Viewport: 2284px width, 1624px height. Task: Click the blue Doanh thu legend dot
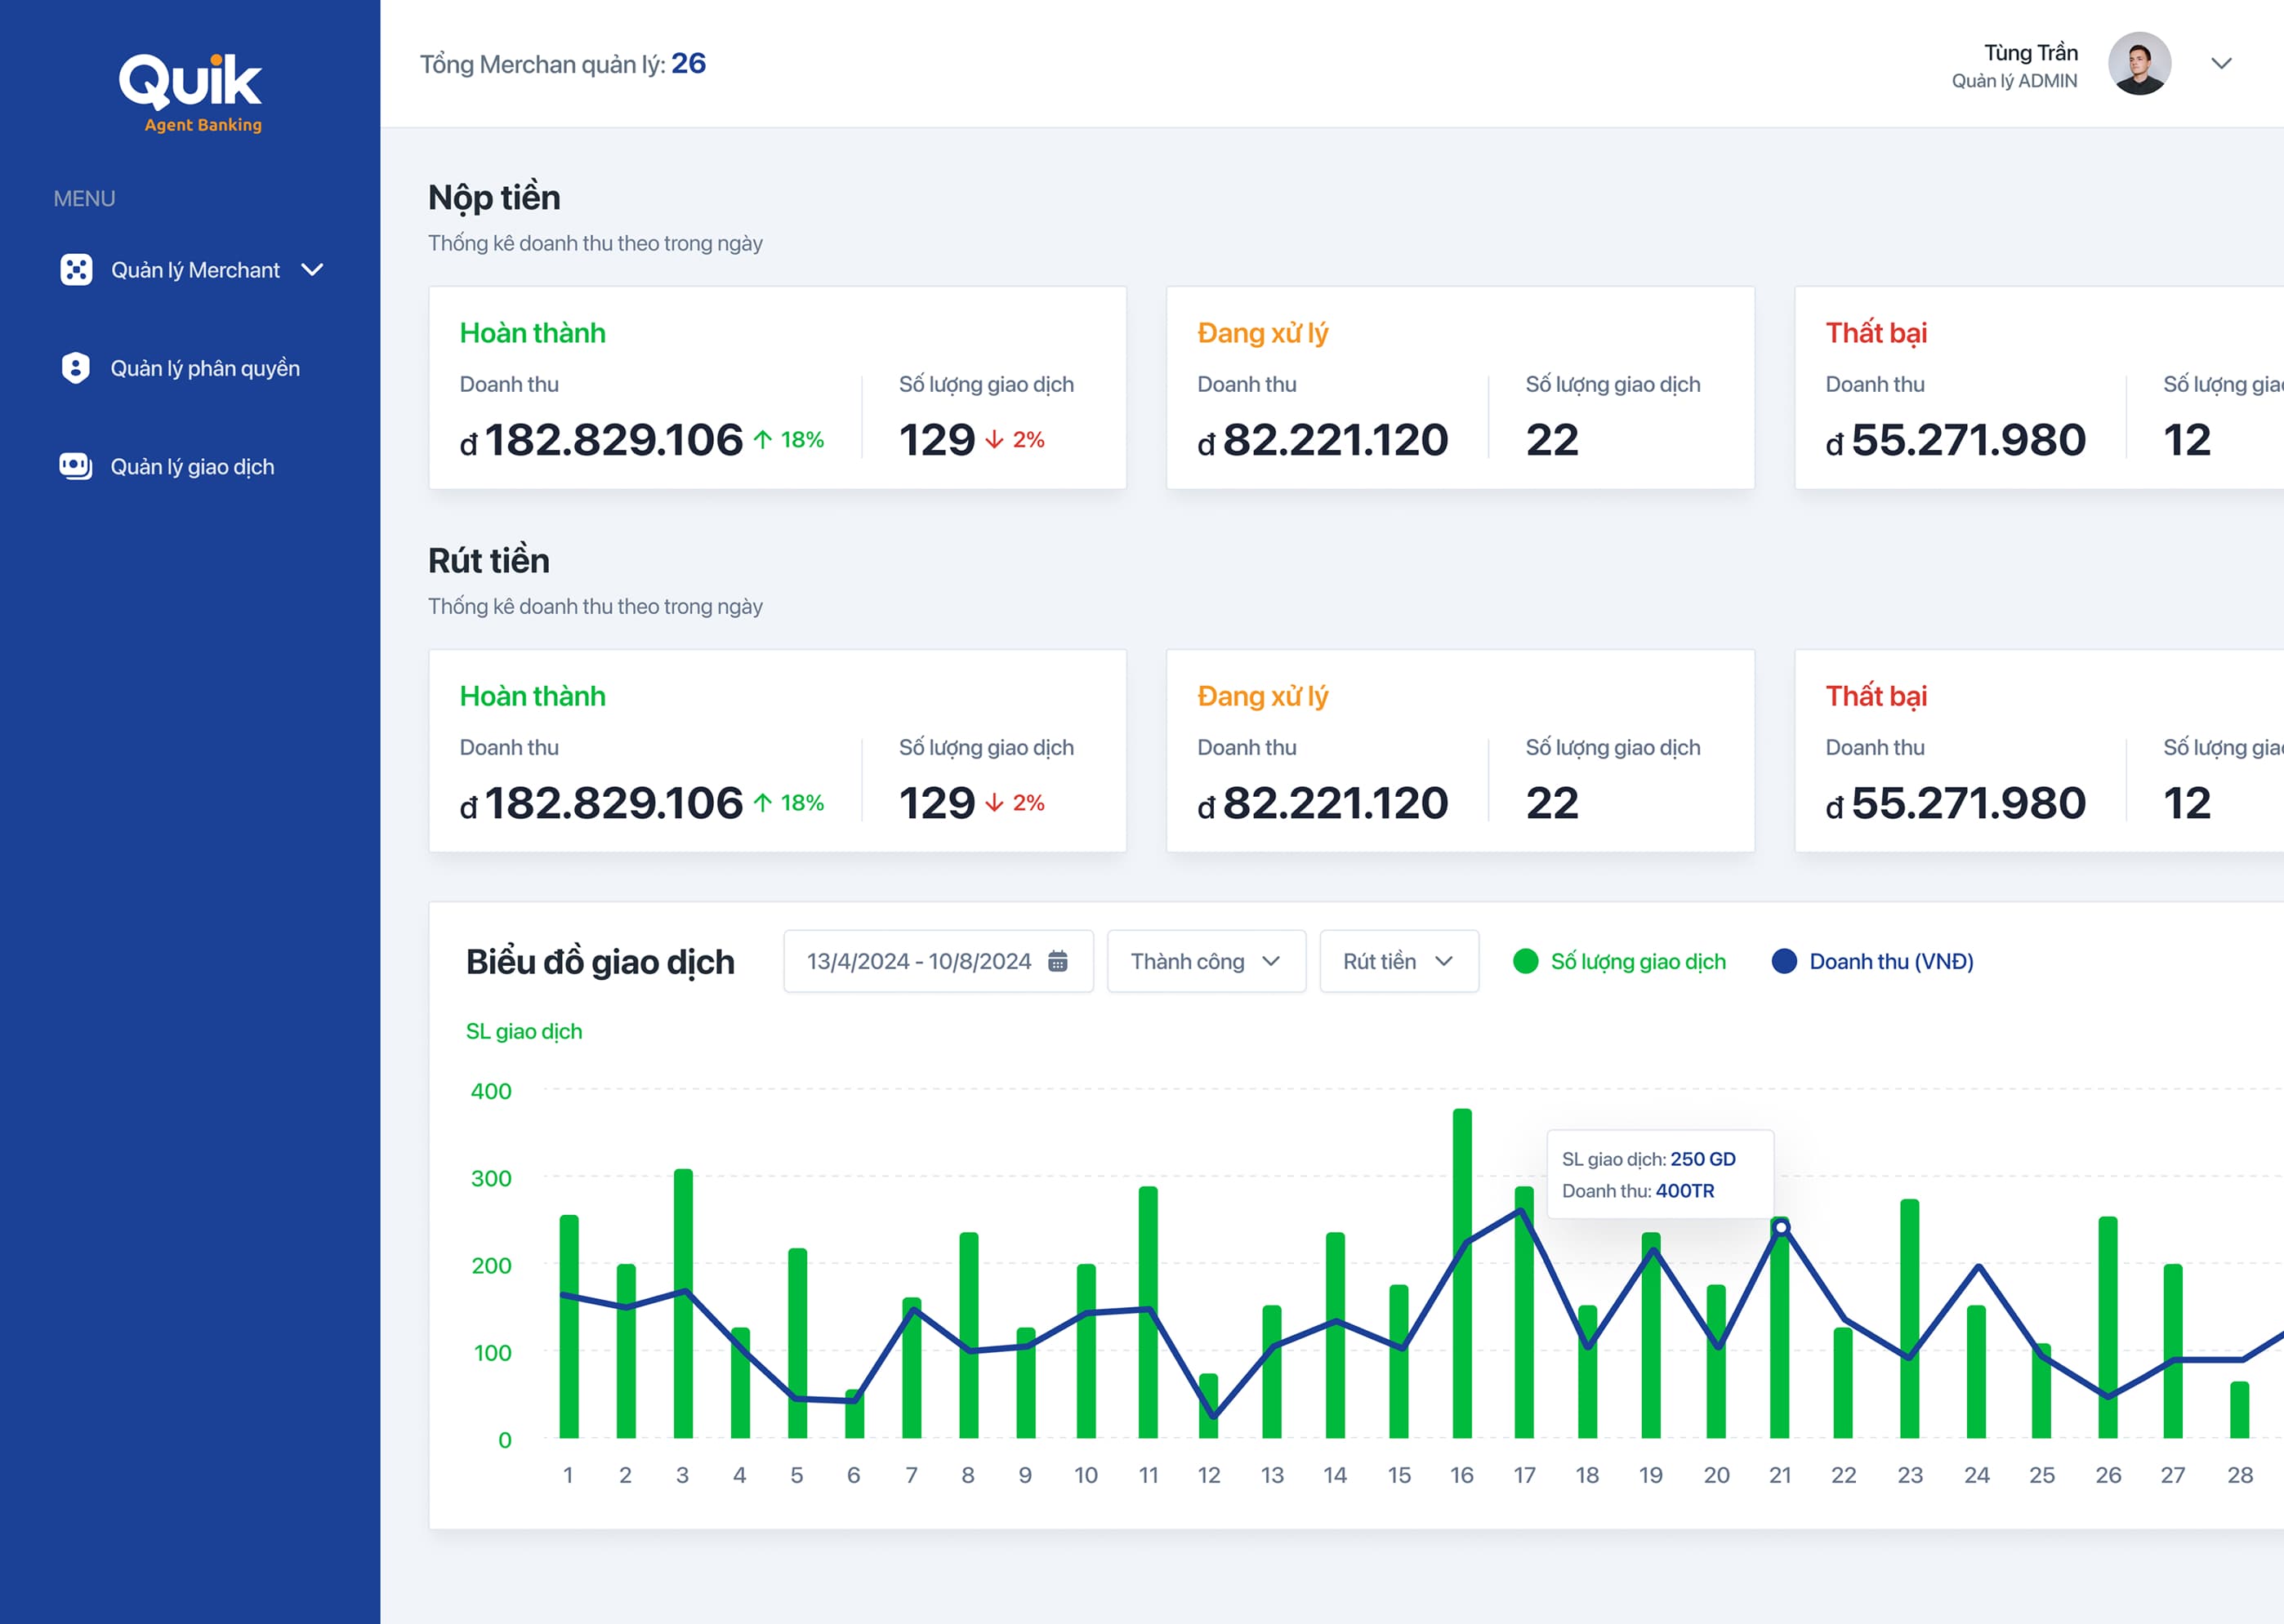coord(1784,961)
